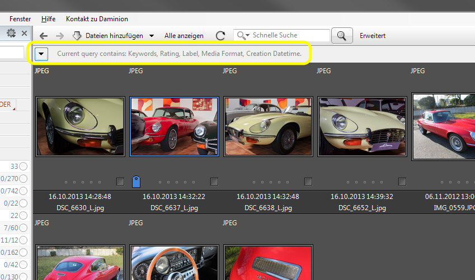Image resolution: width=475 pixels, height=280 pixels.
Task: Open the panel settings gear icon
Action: pyautogui.click(x=11, y=34)
